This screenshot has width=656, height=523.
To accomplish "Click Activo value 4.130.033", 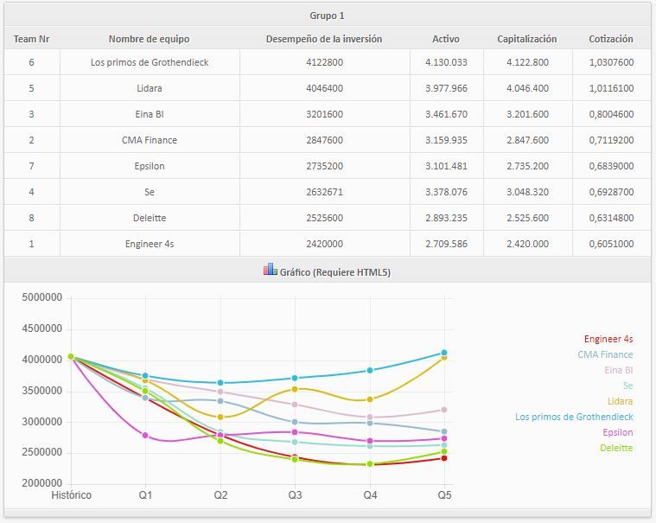I will point(446,62).
